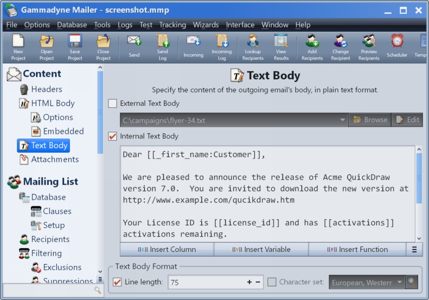Click the character set search magnifier icon
Viewport: 429px width, 300px height.
coord(412,282)
